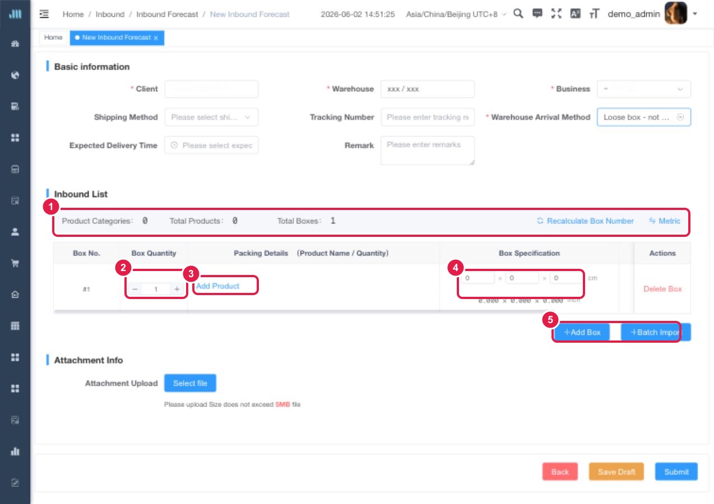Delete Box #1
Screen dimensions: 714x504
pos(662,289)
